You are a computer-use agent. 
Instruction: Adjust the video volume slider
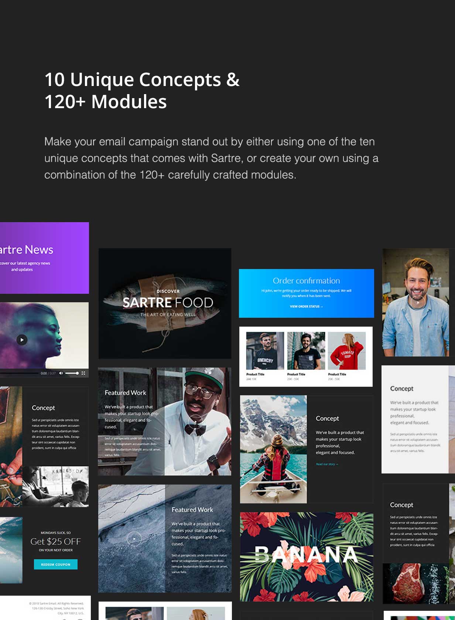pyautogui.click(x=72, y=373)
